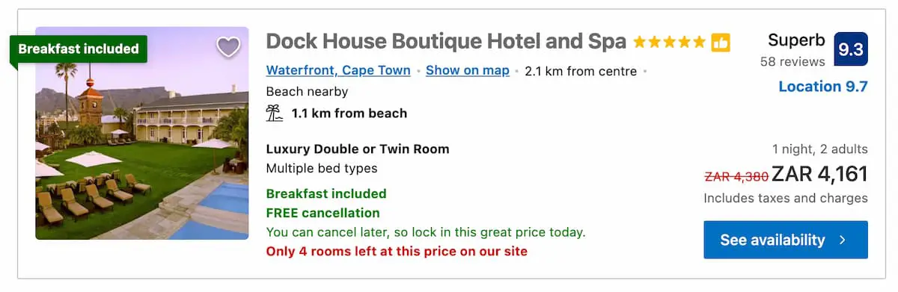
Task: Open the Show on map link
Action: point(468,71)
